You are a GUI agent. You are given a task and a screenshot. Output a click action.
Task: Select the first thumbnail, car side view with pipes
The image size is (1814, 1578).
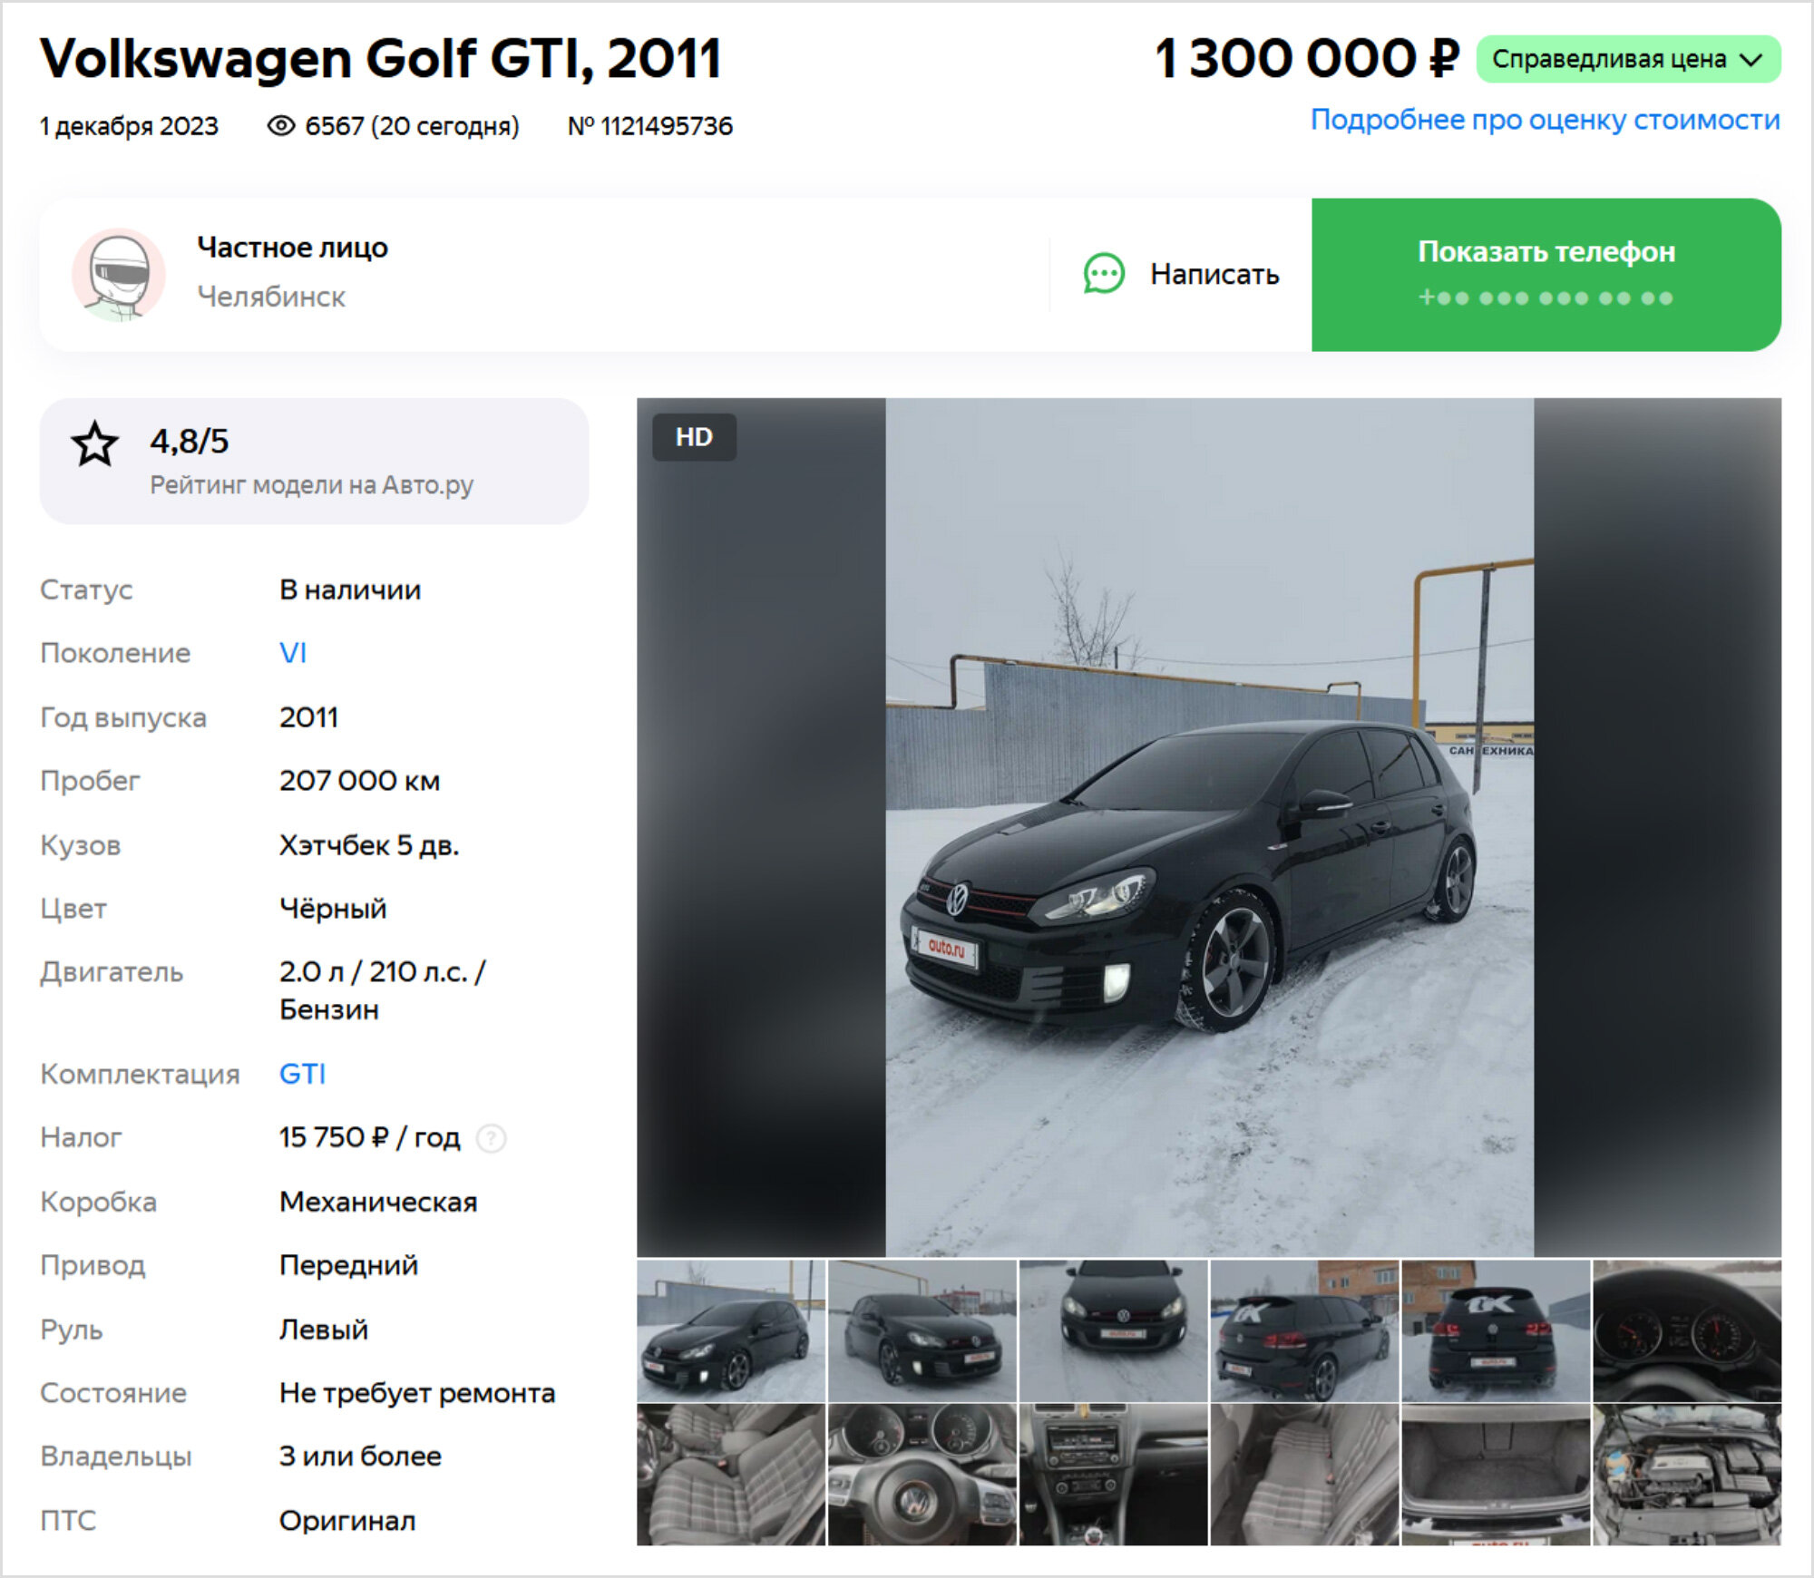click(731, 1330)
